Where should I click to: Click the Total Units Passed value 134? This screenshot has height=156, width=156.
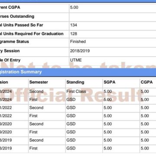coord(74,25)
